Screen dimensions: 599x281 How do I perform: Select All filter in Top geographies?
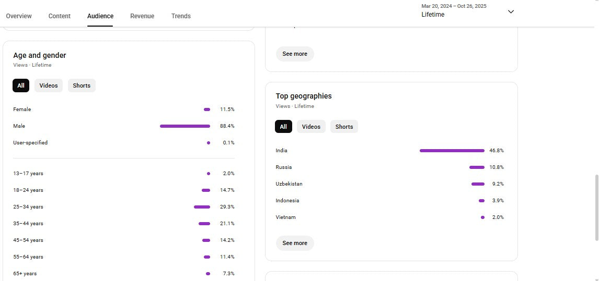click(283, 127)
